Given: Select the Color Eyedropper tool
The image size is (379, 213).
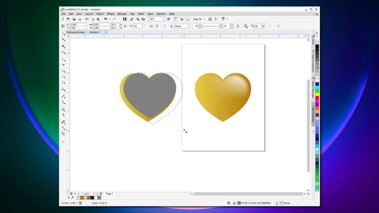Looking at the screenshot, I should coord(63,122).
